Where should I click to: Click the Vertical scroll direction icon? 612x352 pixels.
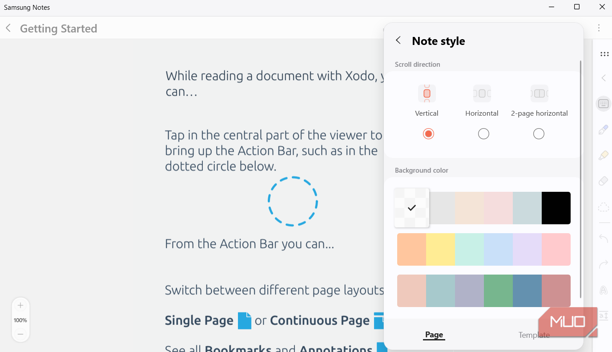(x=427, y=93)
